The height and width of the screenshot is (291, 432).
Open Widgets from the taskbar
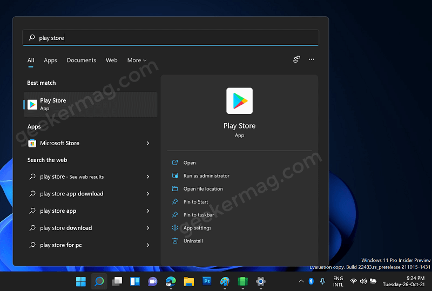(135, 281)
